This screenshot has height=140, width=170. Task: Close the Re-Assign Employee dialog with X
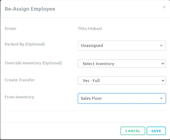point(164,7)
